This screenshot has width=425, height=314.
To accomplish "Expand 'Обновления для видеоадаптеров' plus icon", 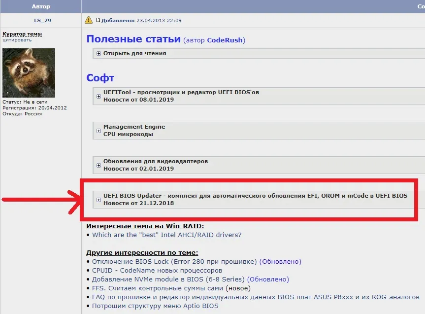I will tap(98, 165).
